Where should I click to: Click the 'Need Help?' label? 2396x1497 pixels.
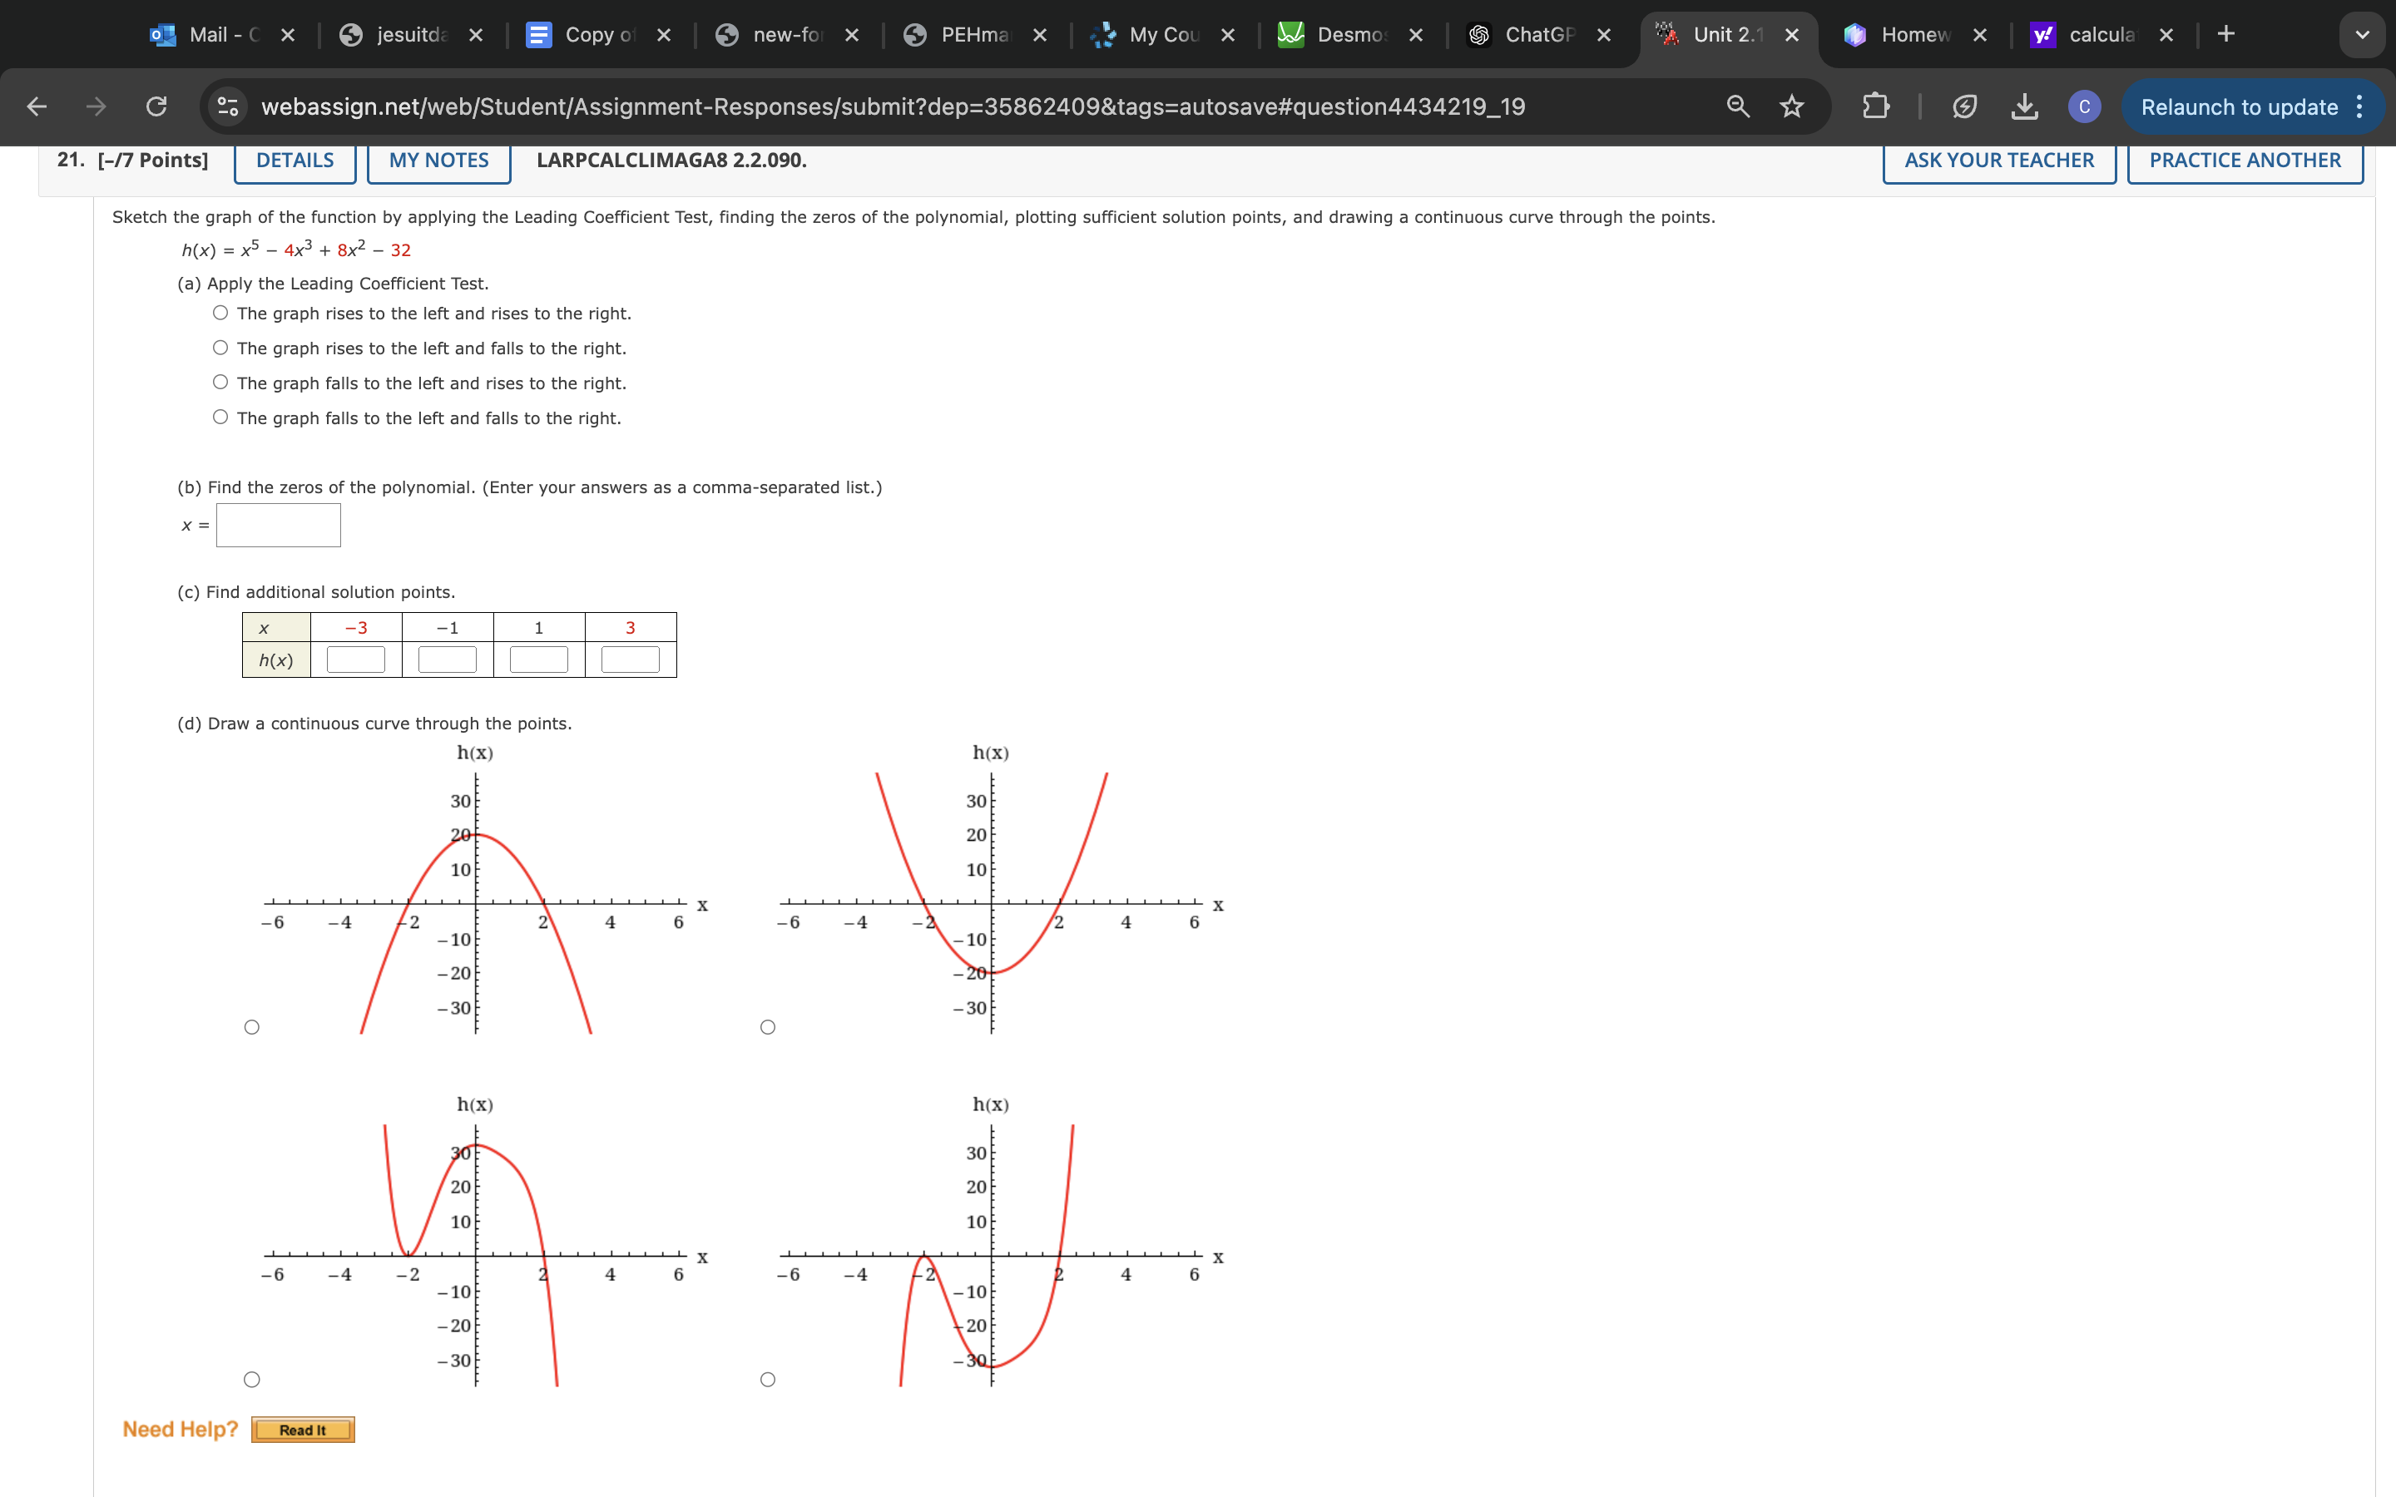click(x=181, y=1429)
